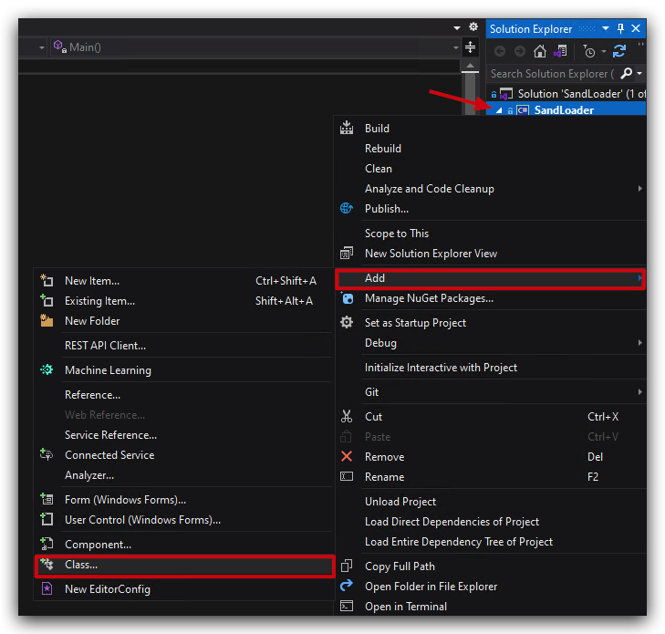Open the Solution Explorer window options dropdown
This screenshot has width=665, height=634.
click(606, 28)
